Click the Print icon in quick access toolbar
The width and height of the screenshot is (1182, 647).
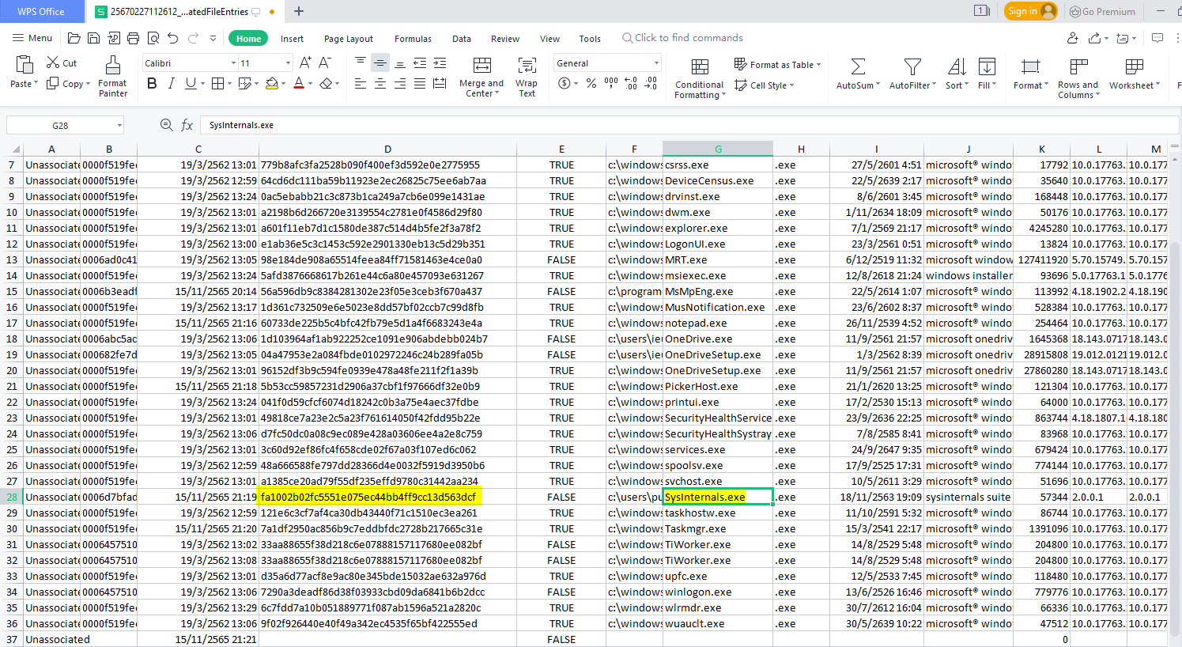point(133,38)
